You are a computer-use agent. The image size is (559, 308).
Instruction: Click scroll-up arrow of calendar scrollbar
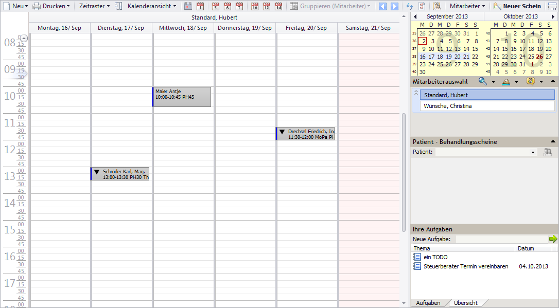tap(404, 16)
